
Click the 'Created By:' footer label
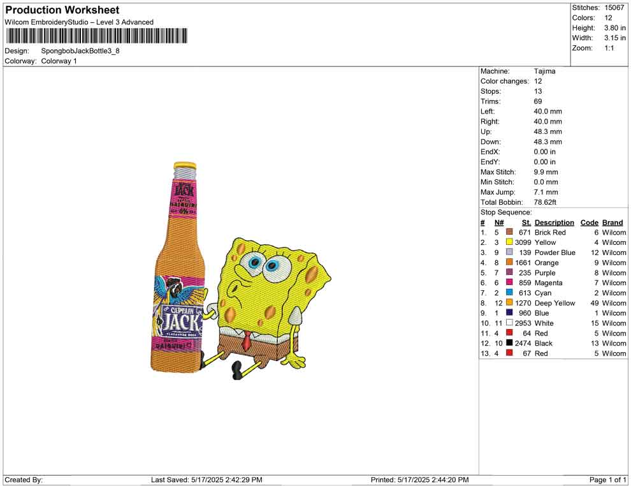click(24, 480)
